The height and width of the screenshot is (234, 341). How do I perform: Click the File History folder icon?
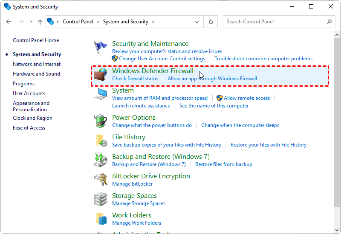tap(101, 141)
